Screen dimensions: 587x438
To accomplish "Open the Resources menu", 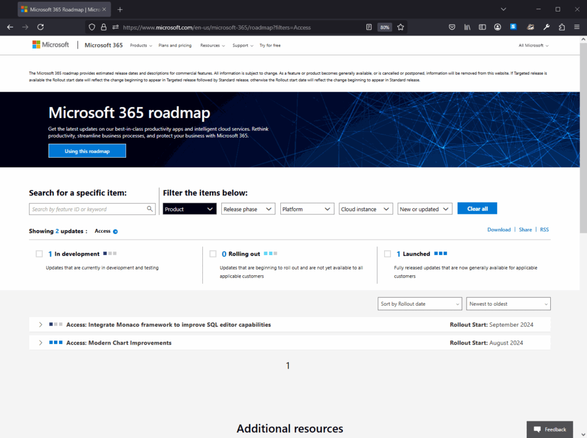I will pyautogui.click(x=212, y=45).
